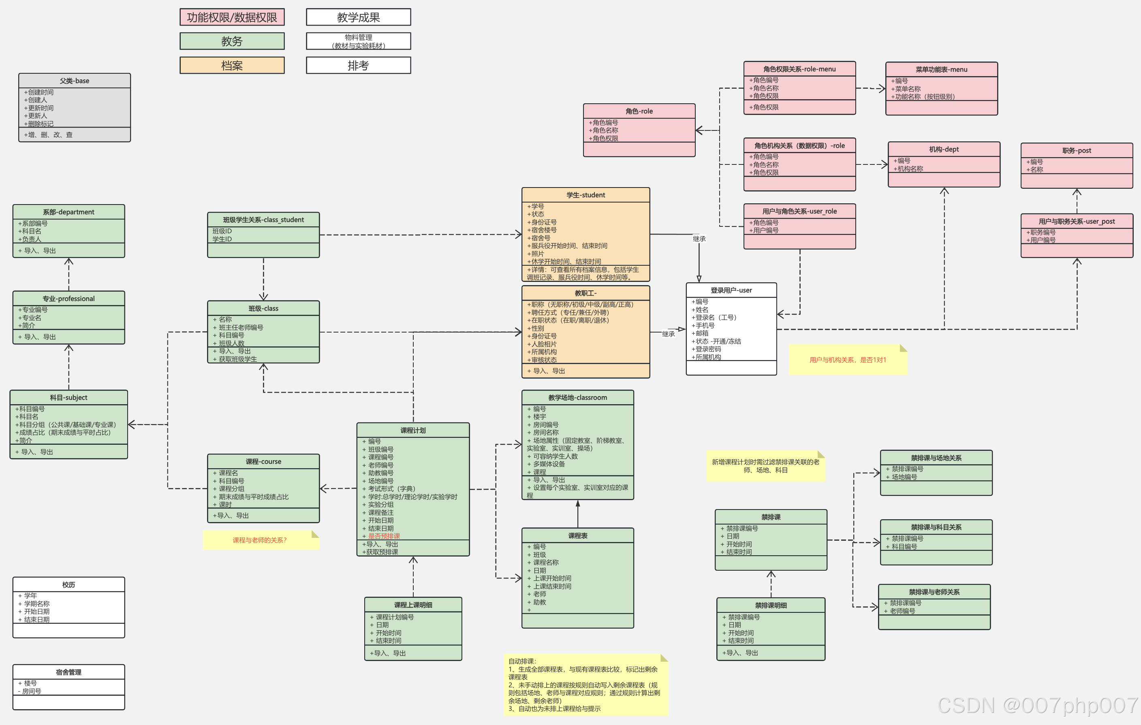Click the 继承 label near 教职工 arrow
The width and height of the screenshot is (1141, 725).
[668, 334]
